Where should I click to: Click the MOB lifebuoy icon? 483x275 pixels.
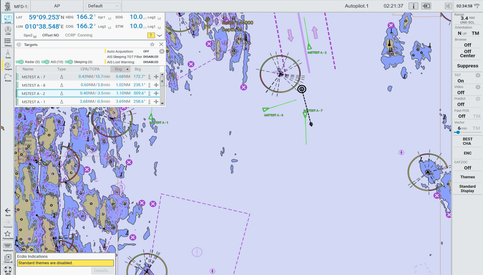pos(8,270)
